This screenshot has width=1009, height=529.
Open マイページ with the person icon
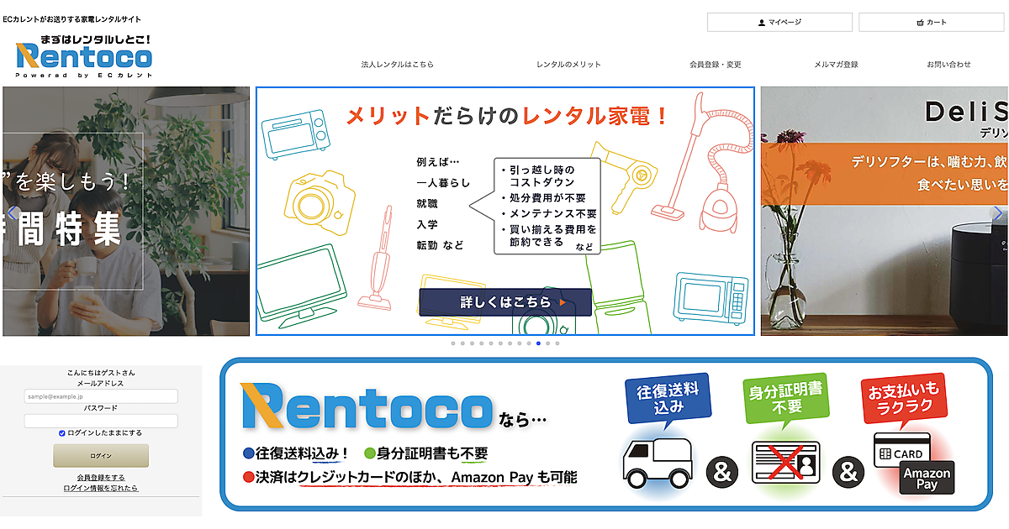click(x=779, y=23)
